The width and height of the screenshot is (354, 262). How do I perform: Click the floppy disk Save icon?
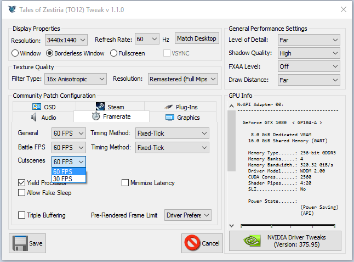(x=20, y=243)
